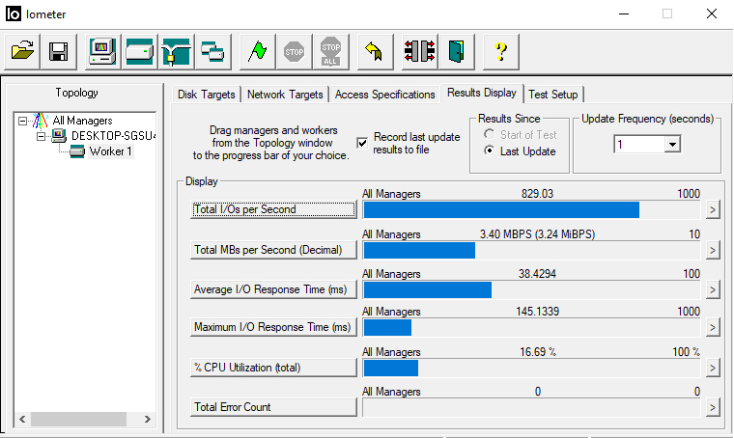Click the Reset Workers arrow icon
The image size is (734, 438).
point(375,52)
